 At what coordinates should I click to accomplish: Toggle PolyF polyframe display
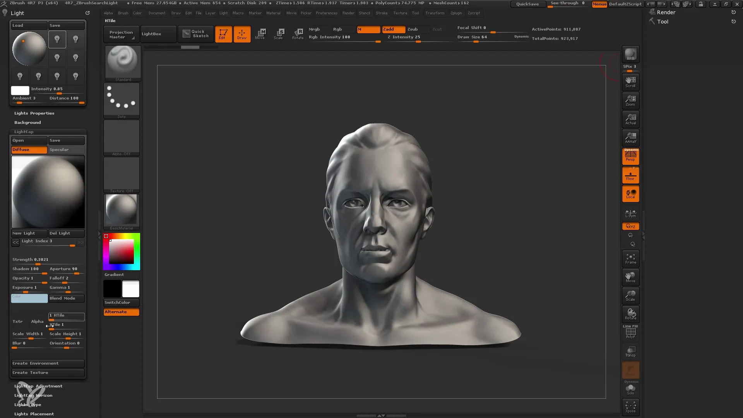click(630, 332)
